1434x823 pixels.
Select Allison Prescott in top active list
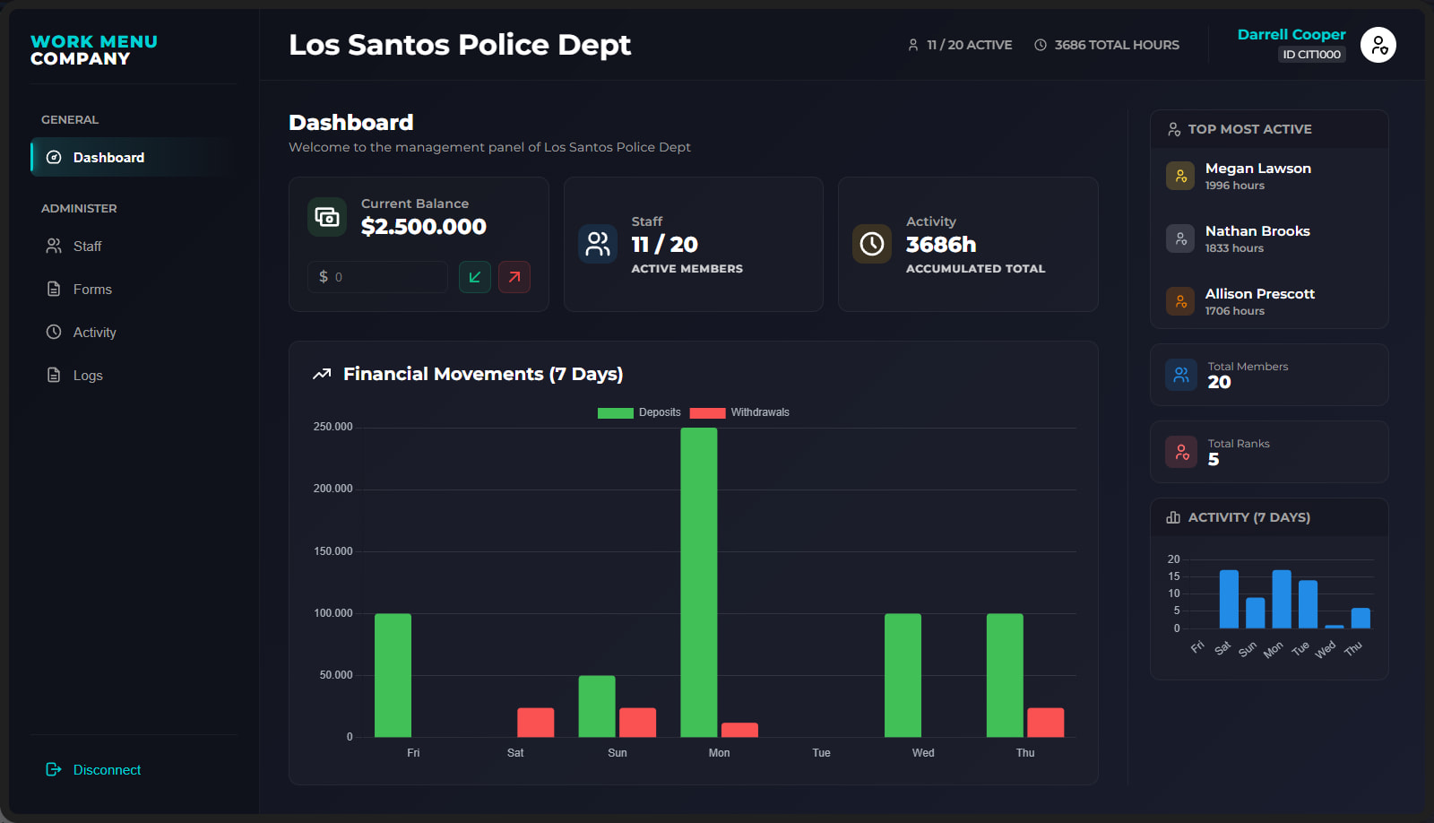1269,301
